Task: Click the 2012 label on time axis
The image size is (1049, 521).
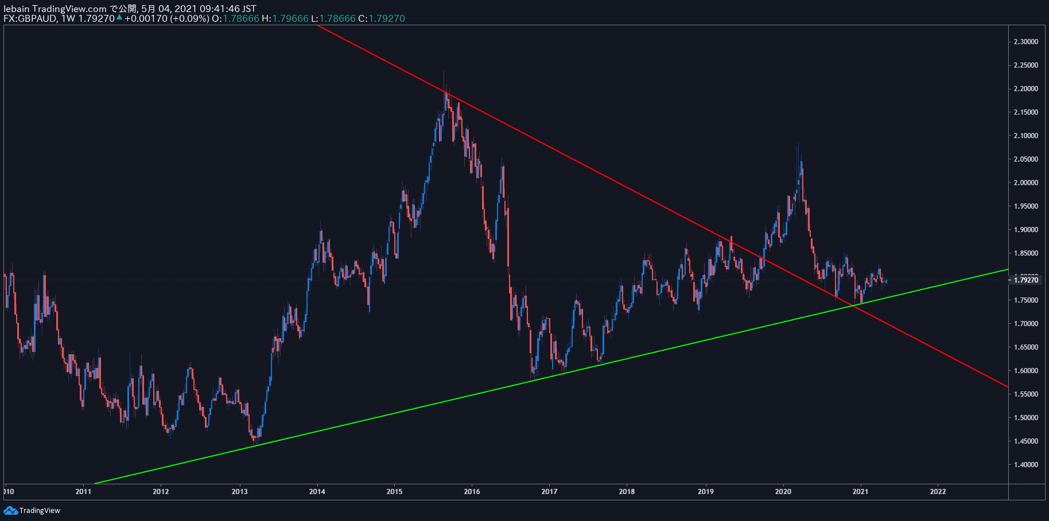Action: pos(161,492)
